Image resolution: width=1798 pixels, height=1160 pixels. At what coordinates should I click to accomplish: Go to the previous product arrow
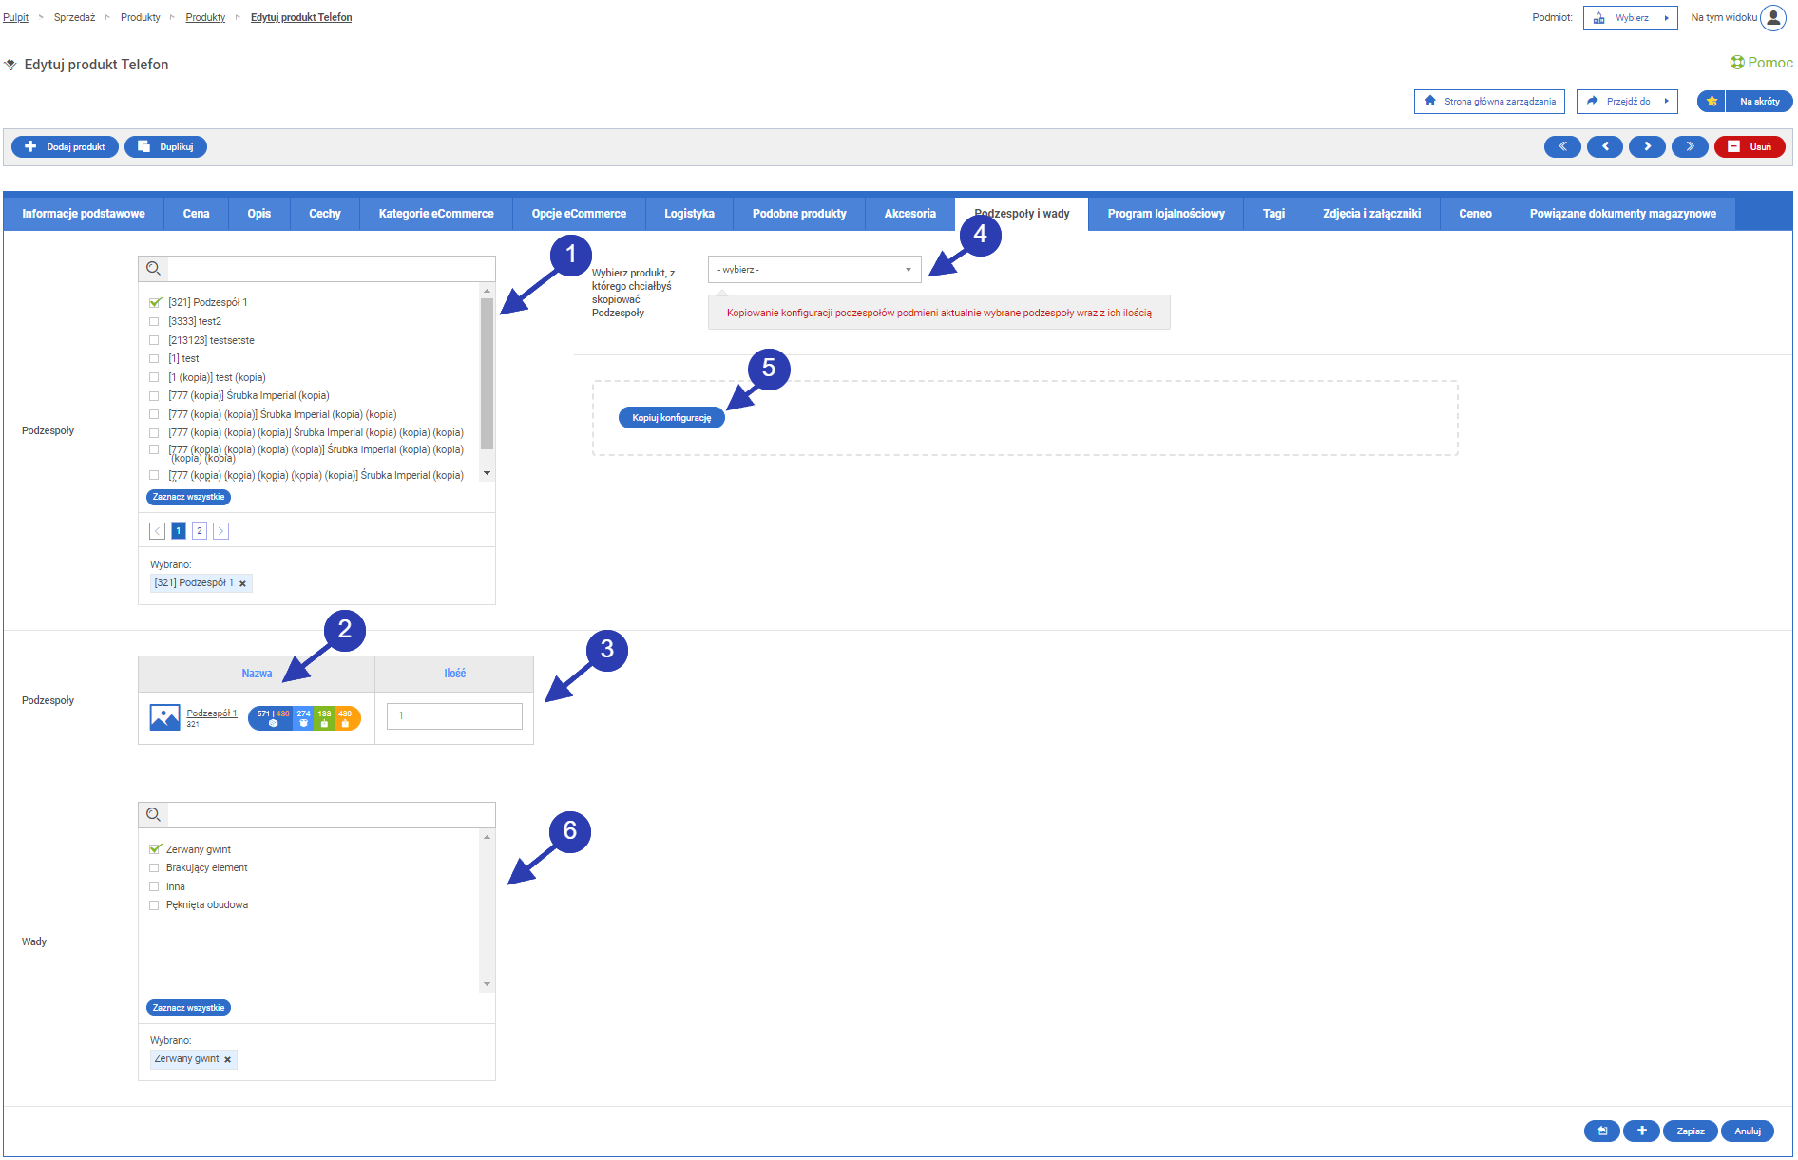click(x=1604, y=146)
